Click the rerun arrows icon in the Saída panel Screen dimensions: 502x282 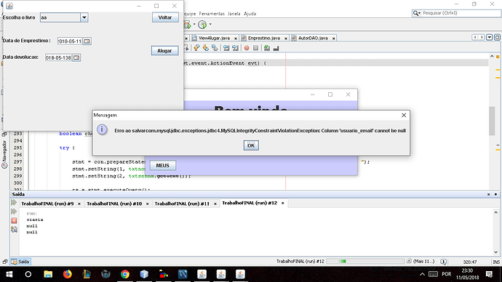pos(14,202)
